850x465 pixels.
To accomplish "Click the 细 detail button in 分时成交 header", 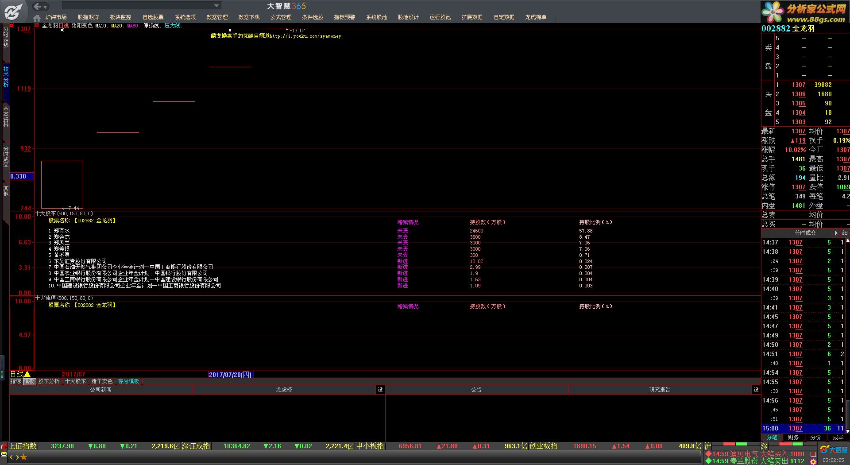I will pyautogui.click(x=845, y=233).
